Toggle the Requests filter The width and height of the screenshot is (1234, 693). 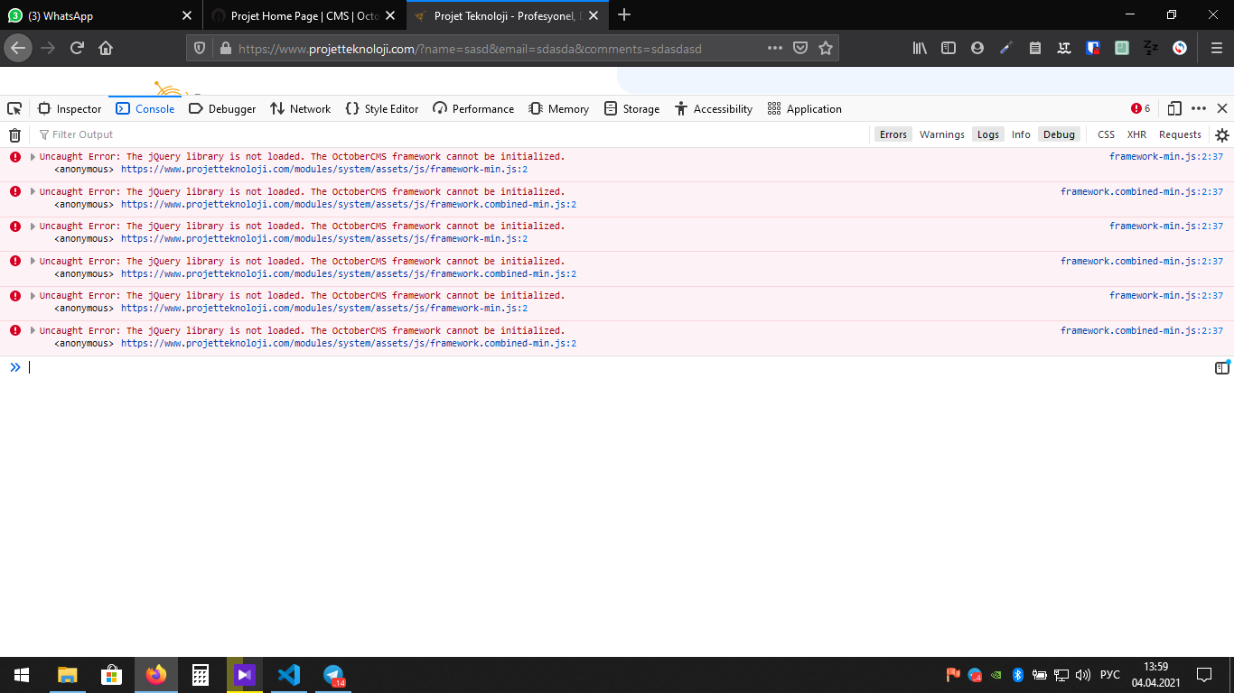(x=1180, y=134)
